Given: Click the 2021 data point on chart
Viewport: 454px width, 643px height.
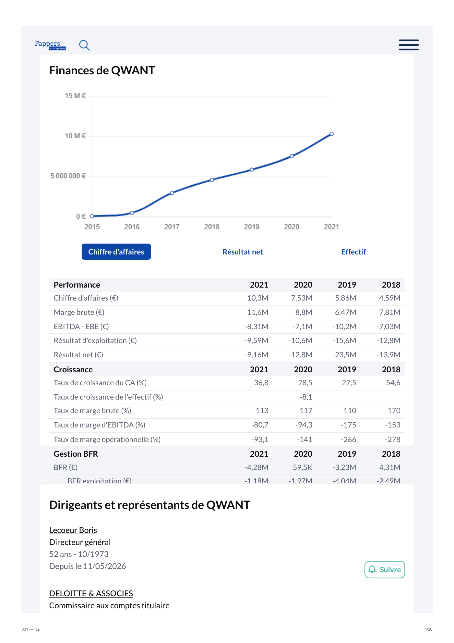Looking at the screenshot, I should point(331,134).
